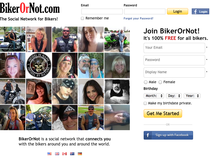Choose the Canada flag icon
Image resolution: width=211 pixels, height=159 pixels.
point(65,154)
